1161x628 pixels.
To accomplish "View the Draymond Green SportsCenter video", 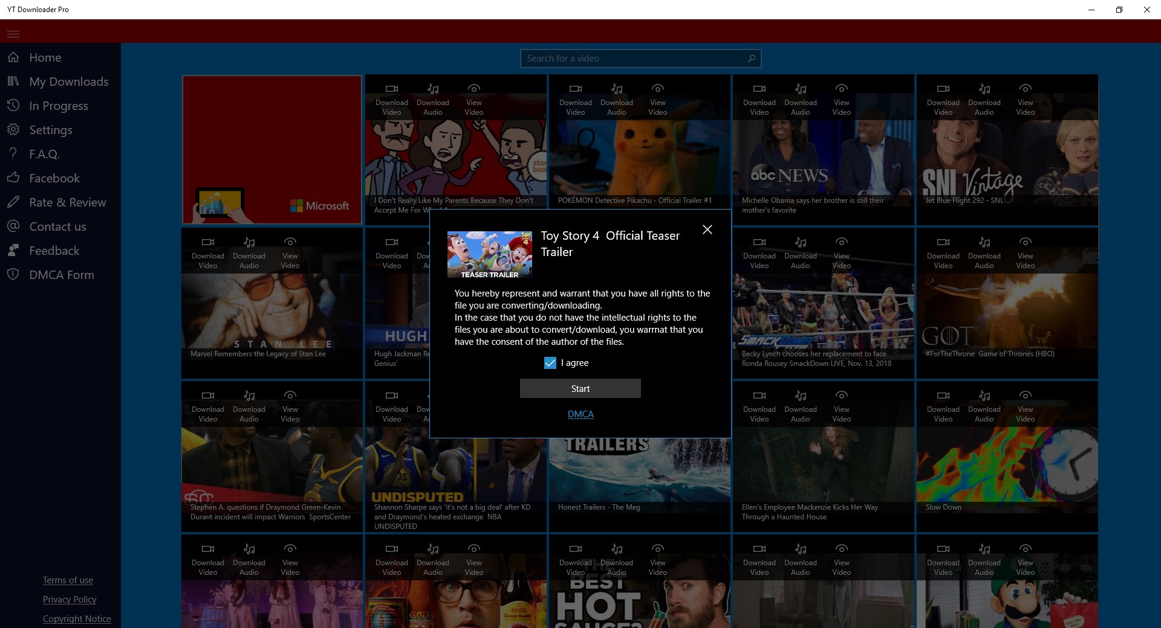I will 290,406.
